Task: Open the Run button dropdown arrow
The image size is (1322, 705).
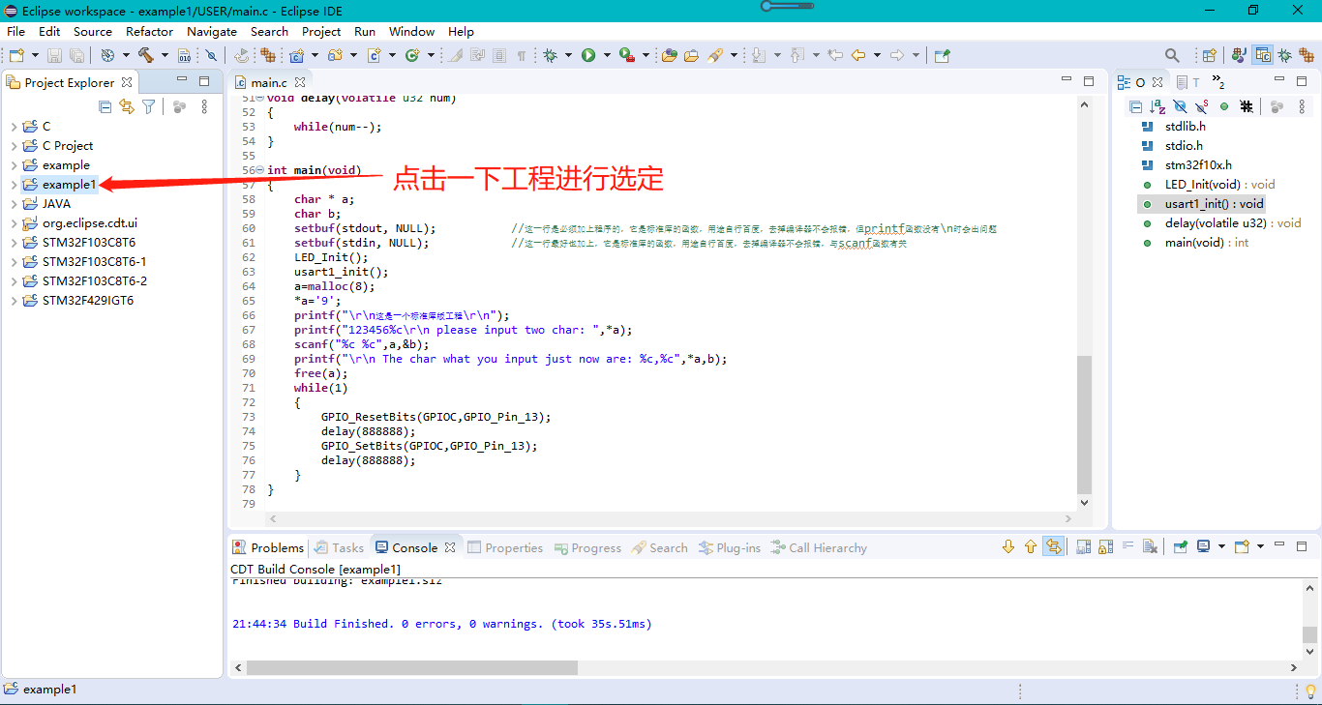Action: coord(607,56)
